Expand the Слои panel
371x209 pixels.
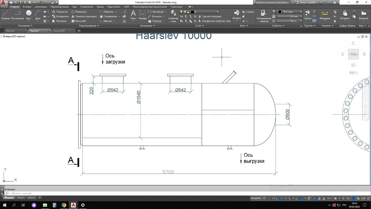(x=199, y=26)
